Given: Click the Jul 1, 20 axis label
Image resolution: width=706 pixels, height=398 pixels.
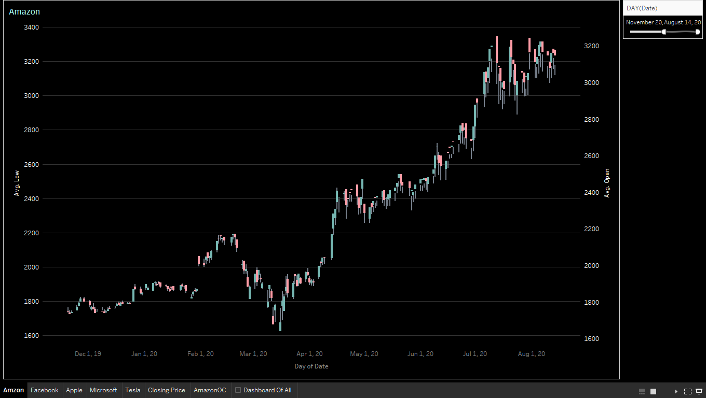Looking at the screenshot, I should pos(475,354).
